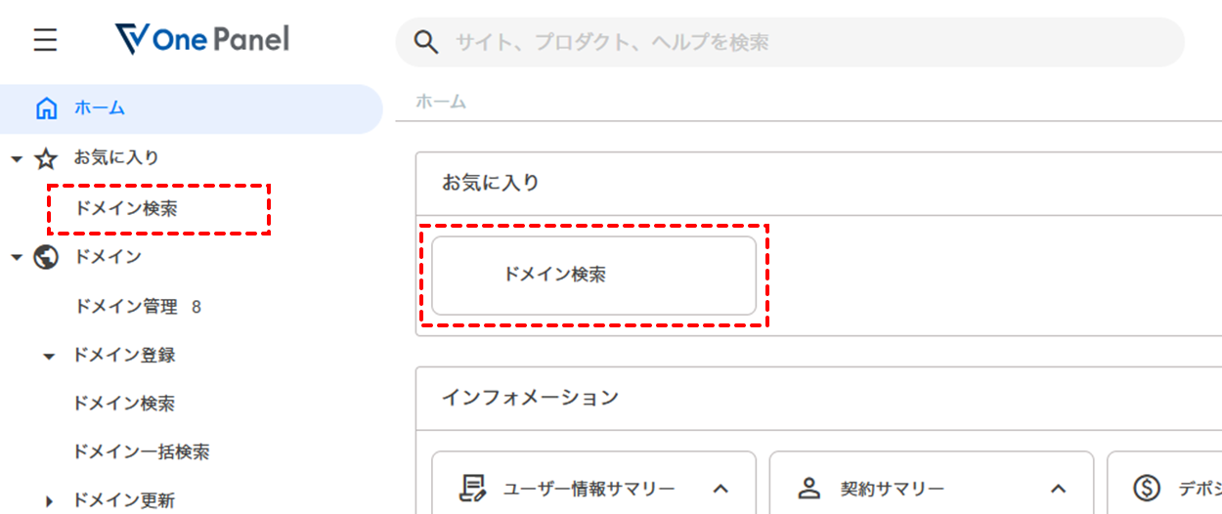Collapse the ユーザー情報サマリー card chevron
1222x514 pixels.
[x=720, y=488]
